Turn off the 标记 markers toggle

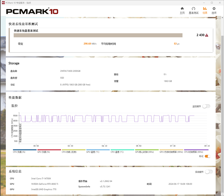pyautogui.click(x=207, y=156)
